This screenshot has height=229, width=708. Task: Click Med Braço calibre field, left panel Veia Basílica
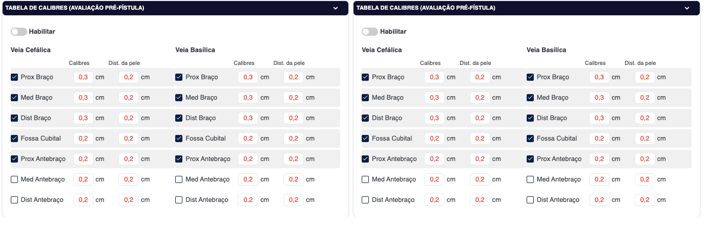pos(248,98)
